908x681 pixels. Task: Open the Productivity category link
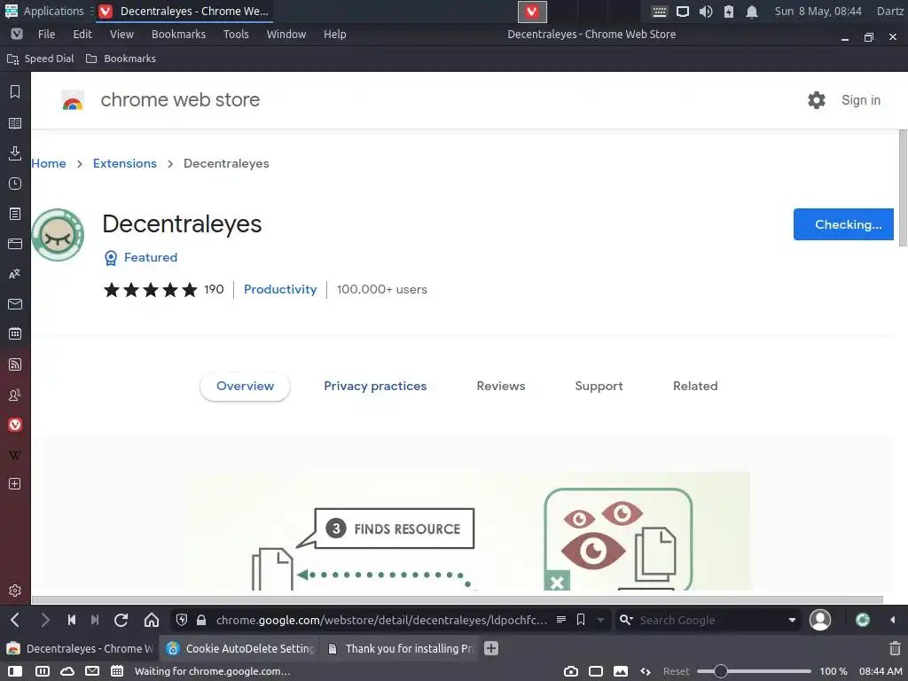click(x=280, y=290)
